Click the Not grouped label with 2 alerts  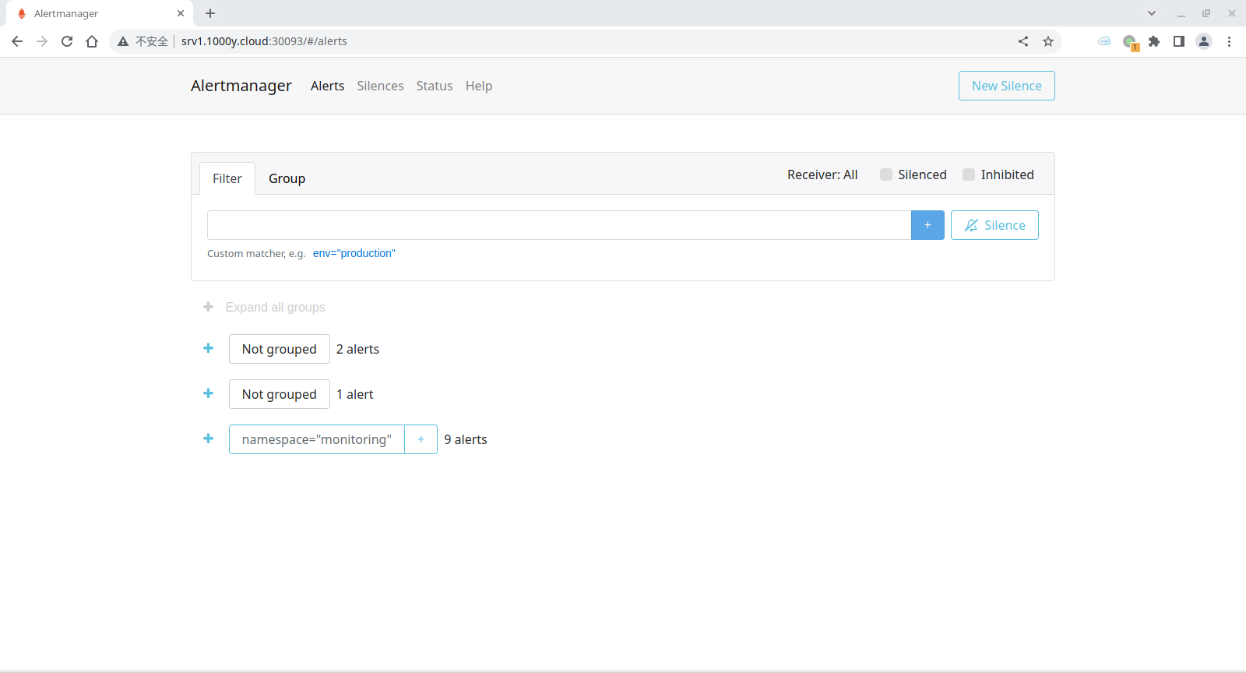coord(280,349)
